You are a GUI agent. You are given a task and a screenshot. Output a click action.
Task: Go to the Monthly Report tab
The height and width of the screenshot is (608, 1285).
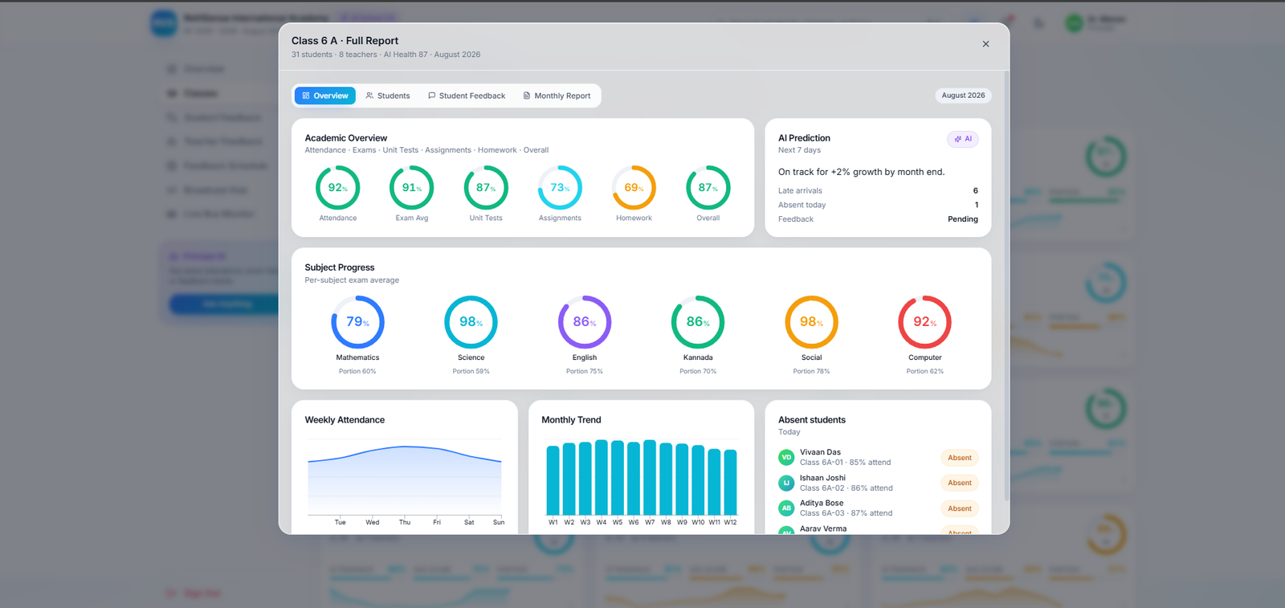(x=557, y=96)
